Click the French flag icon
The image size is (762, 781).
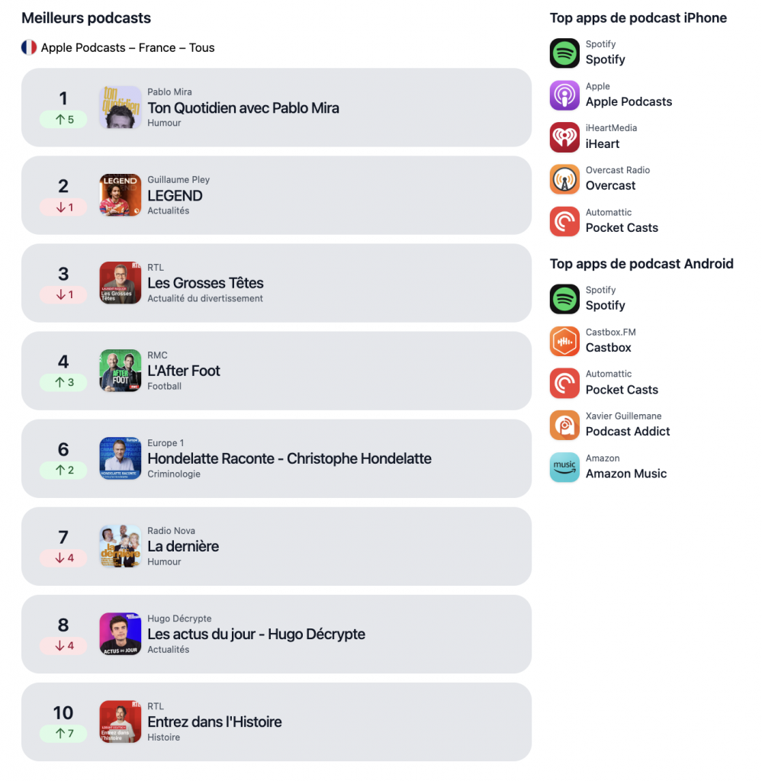pyautogui.click(x=29, y=47)
